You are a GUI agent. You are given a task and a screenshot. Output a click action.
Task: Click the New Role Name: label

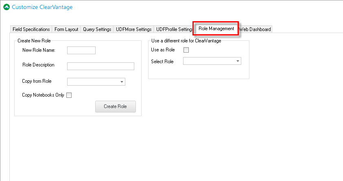point(39,50)
